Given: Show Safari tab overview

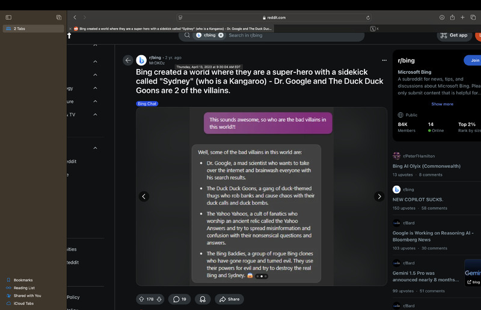Looking at the screenshot, I should tap(473, 17).
